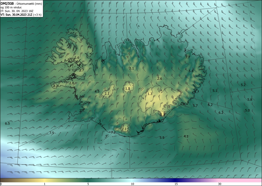Click the color scale tick label 1

coord(45,184)
